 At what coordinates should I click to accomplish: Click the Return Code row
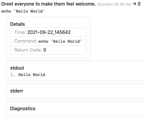point(48,50)
